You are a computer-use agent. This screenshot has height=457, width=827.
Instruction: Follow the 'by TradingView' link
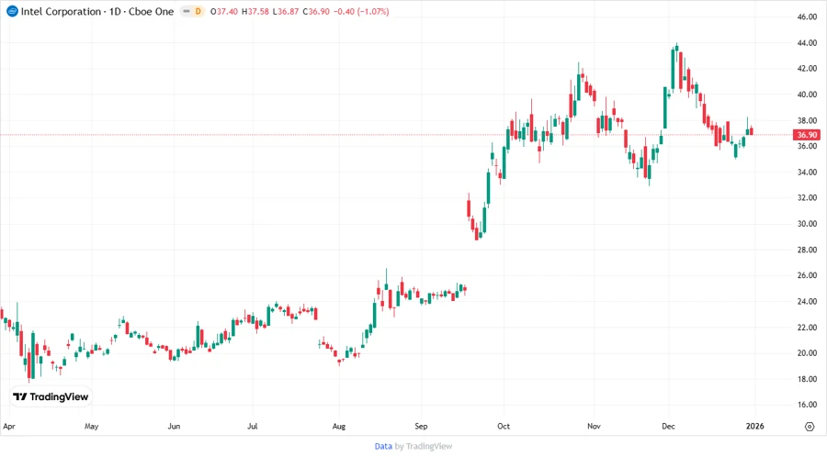pos(424,446)
